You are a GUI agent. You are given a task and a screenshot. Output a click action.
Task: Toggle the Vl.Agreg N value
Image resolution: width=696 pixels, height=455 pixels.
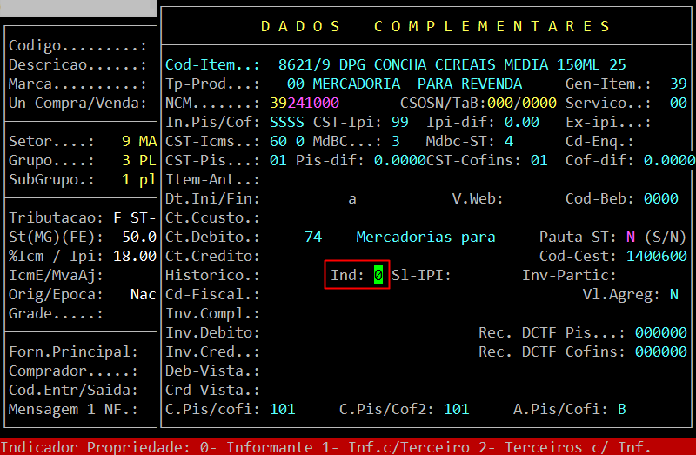coord(673,295)
